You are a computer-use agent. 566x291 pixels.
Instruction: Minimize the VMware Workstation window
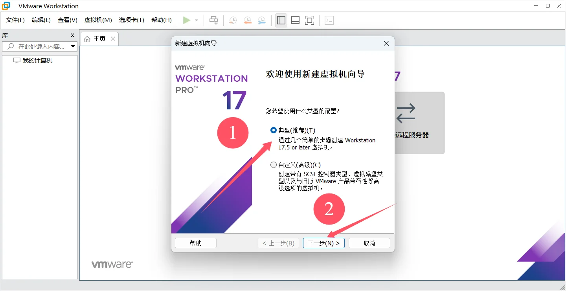536,6
